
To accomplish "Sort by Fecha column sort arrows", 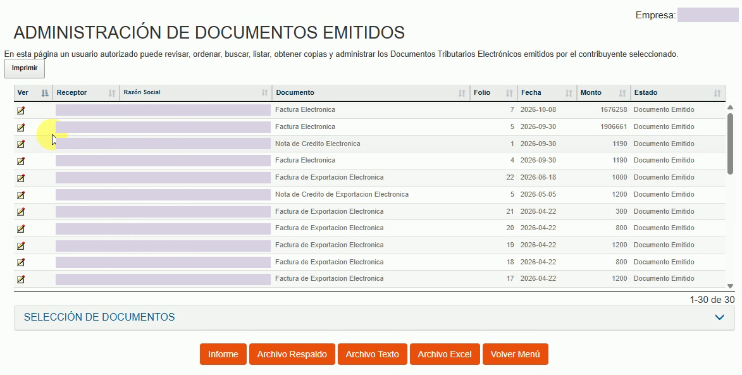I will (x=569, y=93).
